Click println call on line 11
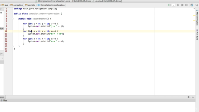This screenshot has width=199, height=112. 45,34
